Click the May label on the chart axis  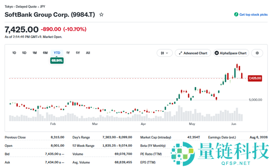pos(192,124)
